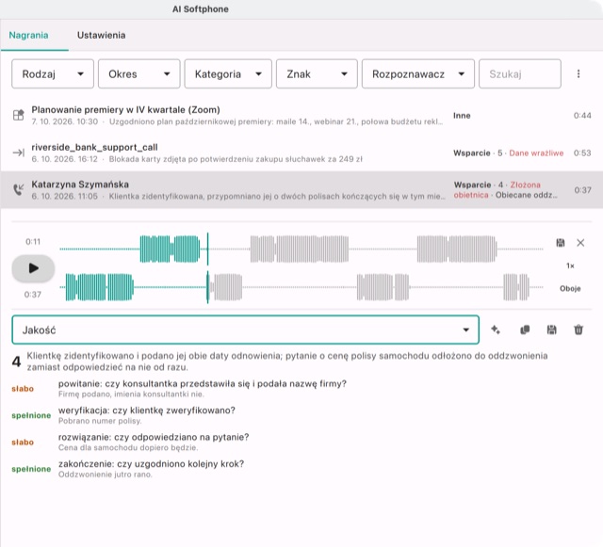This screenshot has height=547, width=603.
Task: Click the 0:53 duration of riverside_bank_support_call
Action: [x=582, y=153]
